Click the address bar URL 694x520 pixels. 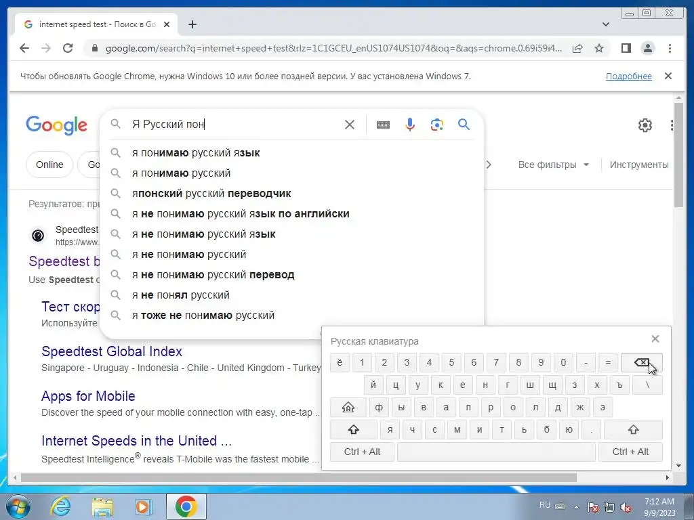click(333, 48)
